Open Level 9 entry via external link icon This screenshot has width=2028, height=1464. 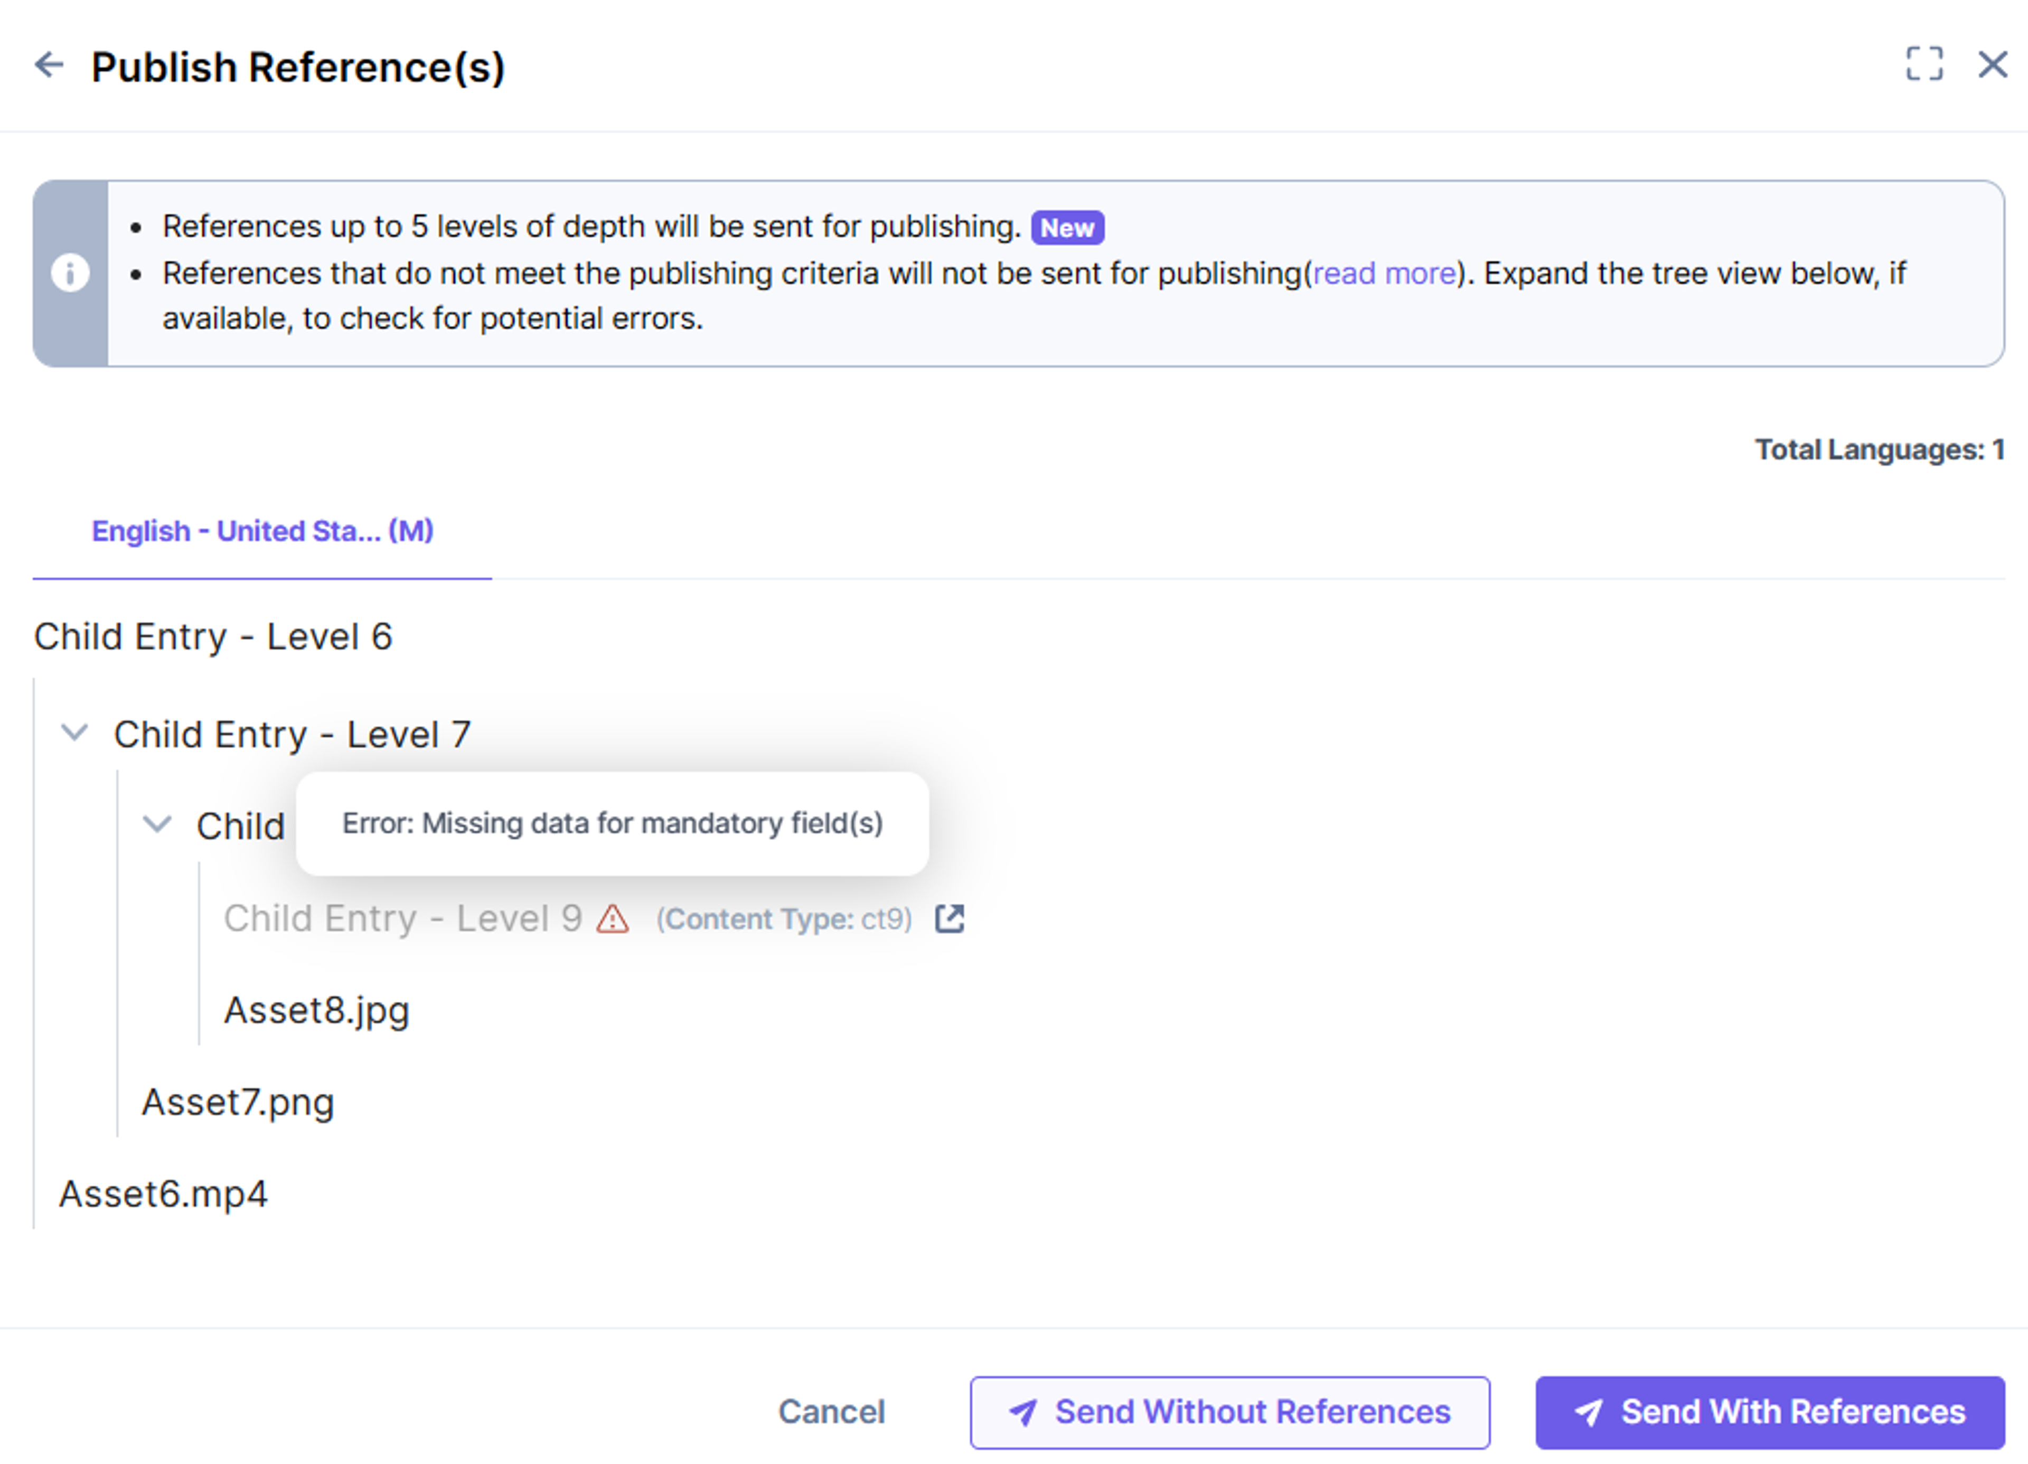pos(950,918)
